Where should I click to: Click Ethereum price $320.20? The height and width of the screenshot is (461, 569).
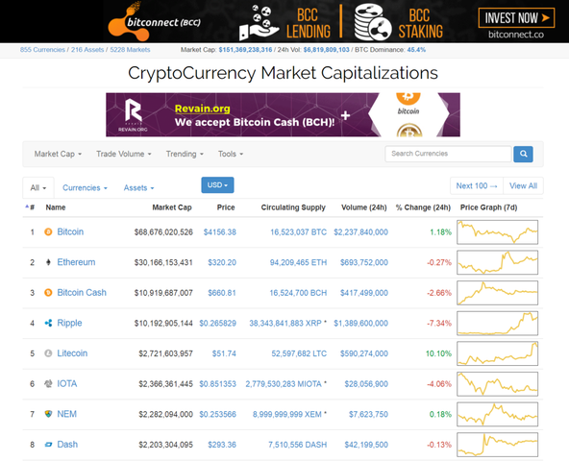(x=222, y=262)
